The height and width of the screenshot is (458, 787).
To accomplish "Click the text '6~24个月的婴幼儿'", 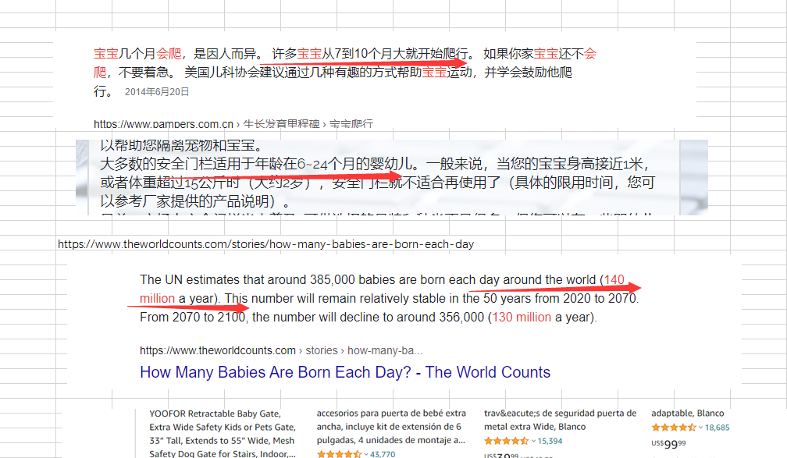I will click(356, 164).
